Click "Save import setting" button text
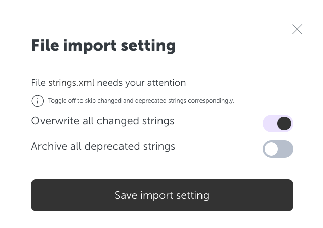This screenshot has height=228, width=323. (x=162, y=195)
